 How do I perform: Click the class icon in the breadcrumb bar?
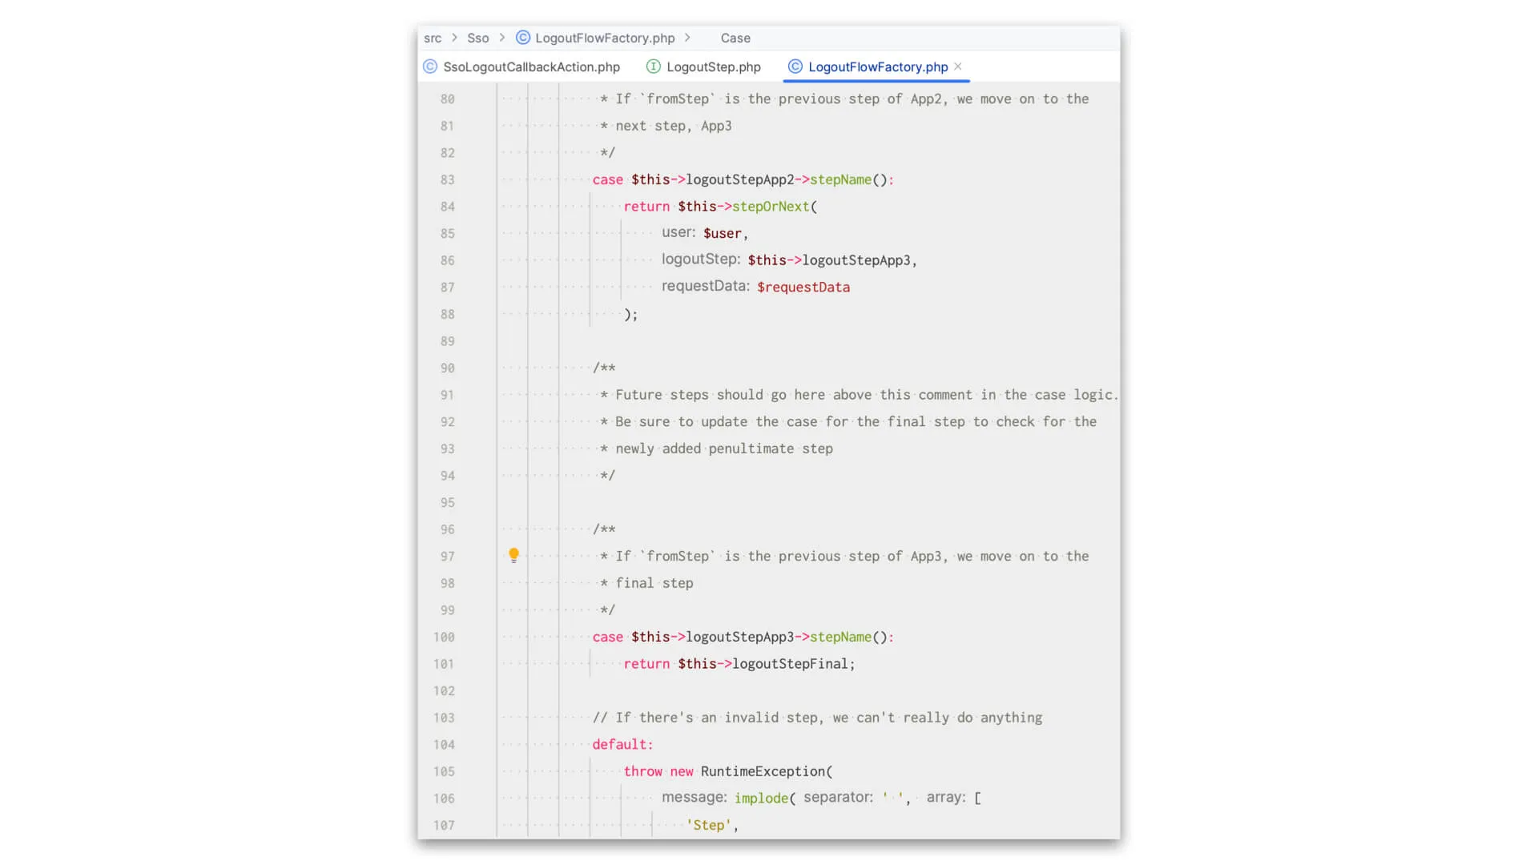(x=522, y=38)
